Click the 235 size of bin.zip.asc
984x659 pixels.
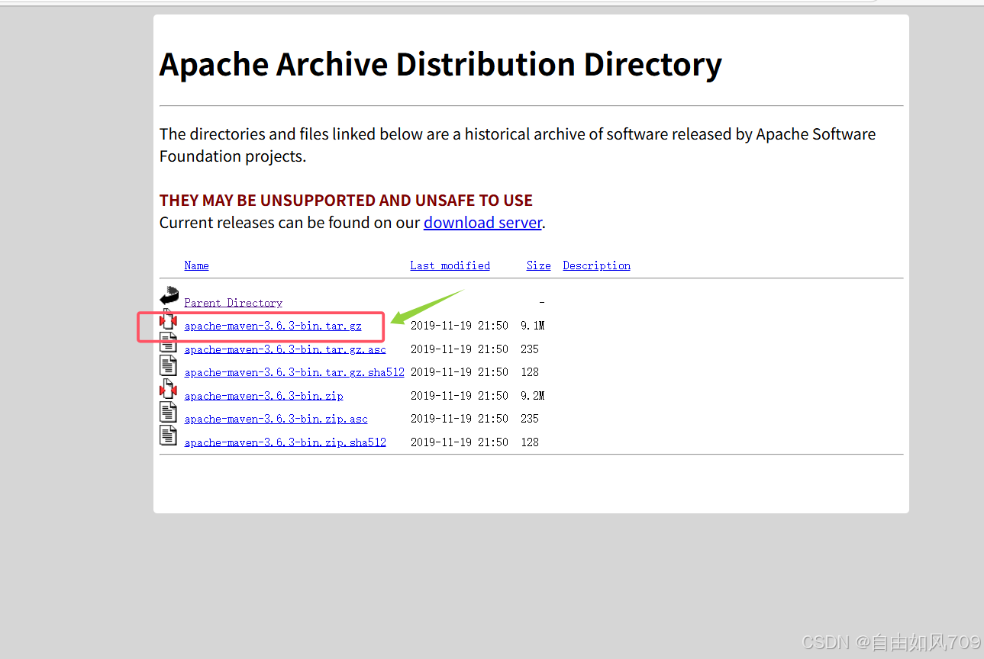point(530,419)
